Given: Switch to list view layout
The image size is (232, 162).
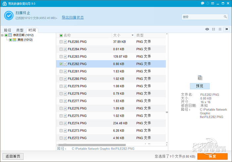Looking at the screenshot, I should click(x=220, y=29).
